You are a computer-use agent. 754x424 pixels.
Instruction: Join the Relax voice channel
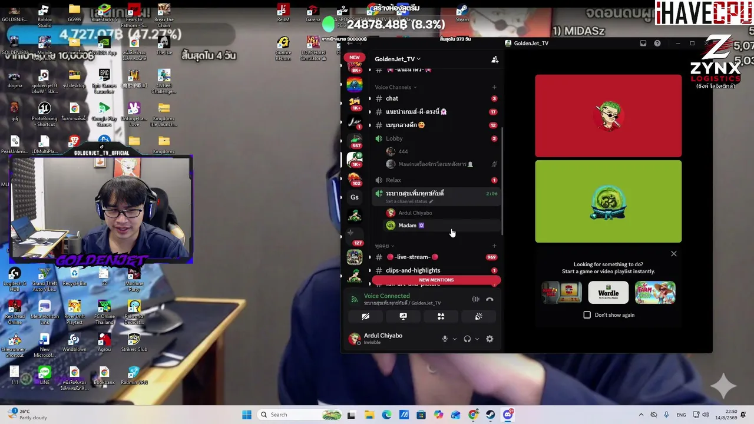click(x=436, y=180)
